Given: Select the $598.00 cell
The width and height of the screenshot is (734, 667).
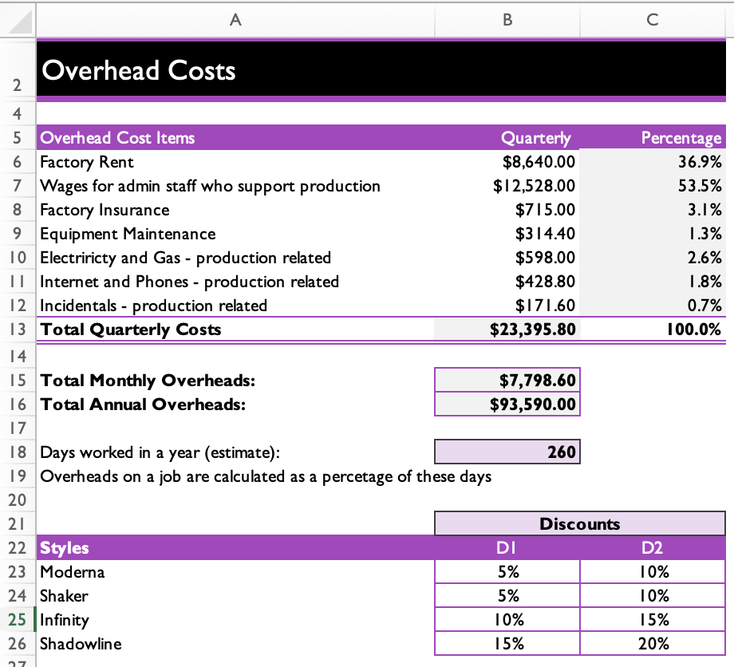Looking at the screenshot, I should tap(507, 258).
